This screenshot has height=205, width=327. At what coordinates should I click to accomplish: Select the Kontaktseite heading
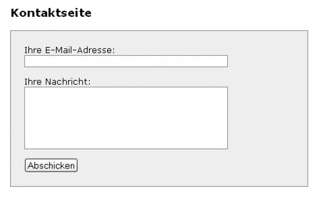coord(51,13)
